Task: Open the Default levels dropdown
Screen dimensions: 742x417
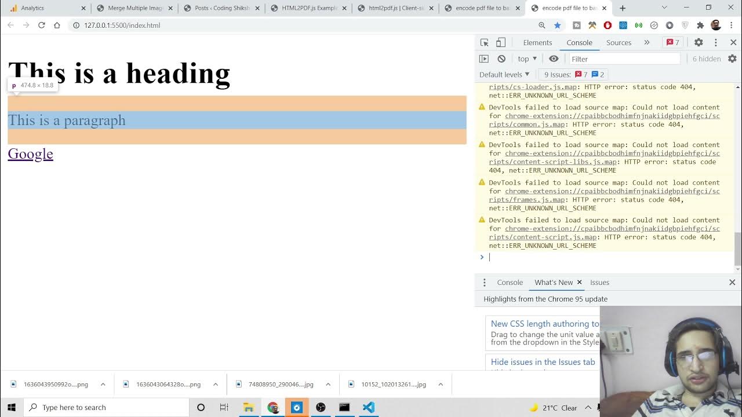Action: point(504,74)
